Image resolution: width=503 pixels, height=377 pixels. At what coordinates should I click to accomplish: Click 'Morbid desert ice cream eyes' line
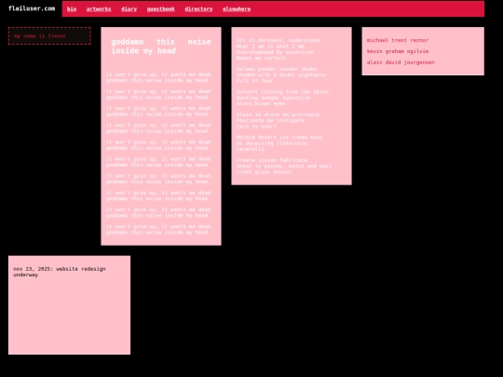click(x=279, y=137)
